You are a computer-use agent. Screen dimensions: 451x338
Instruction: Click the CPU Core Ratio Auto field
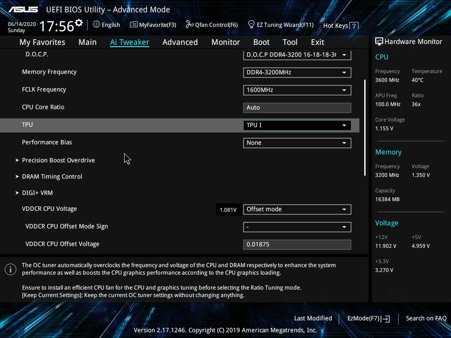[297, 107]
